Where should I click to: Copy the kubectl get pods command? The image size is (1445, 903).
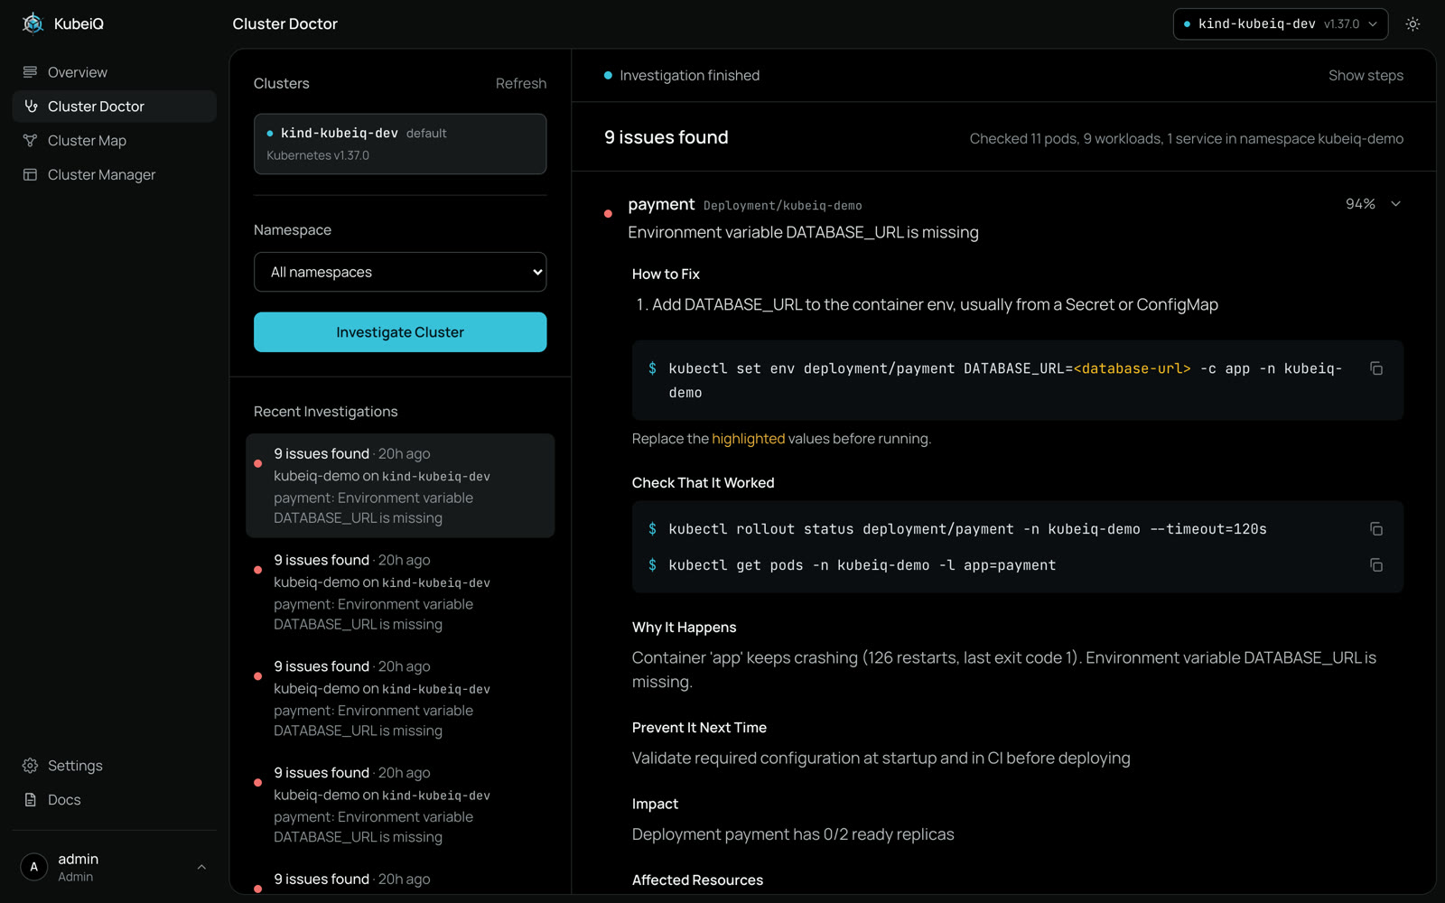tap(1375, 565)
